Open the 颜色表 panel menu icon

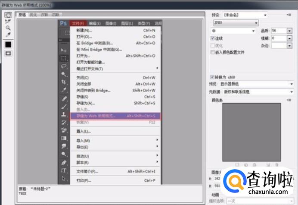[289, 100]
